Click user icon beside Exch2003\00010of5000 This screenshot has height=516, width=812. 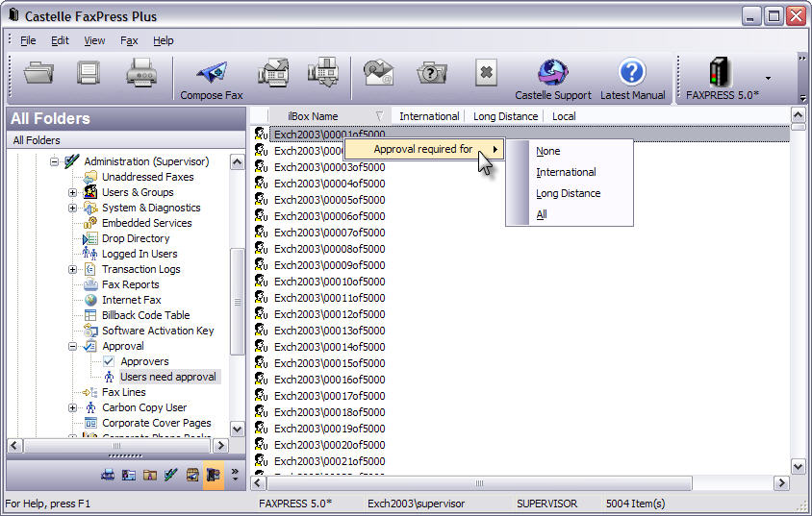261,282
